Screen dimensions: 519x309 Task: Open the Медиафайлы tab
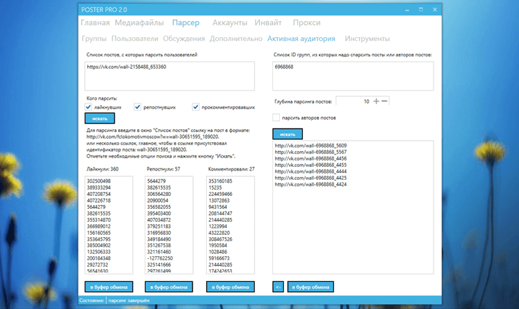139,22
